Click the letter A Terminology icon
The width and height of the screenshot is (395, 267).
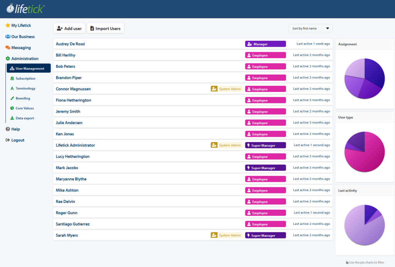[x=12, y=88]
